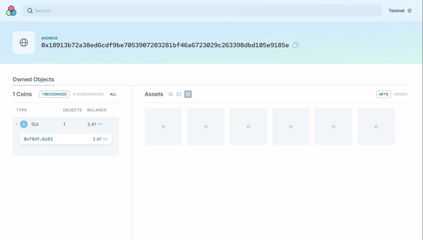Show ALL coins filter
This screenshot has width=423, height=240.
(113, 94)
